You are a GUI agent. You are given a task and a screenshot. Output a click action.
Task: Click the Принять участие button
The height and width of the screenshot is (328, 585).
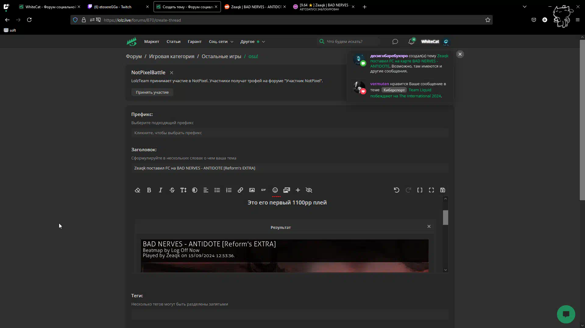click(152, 92)
